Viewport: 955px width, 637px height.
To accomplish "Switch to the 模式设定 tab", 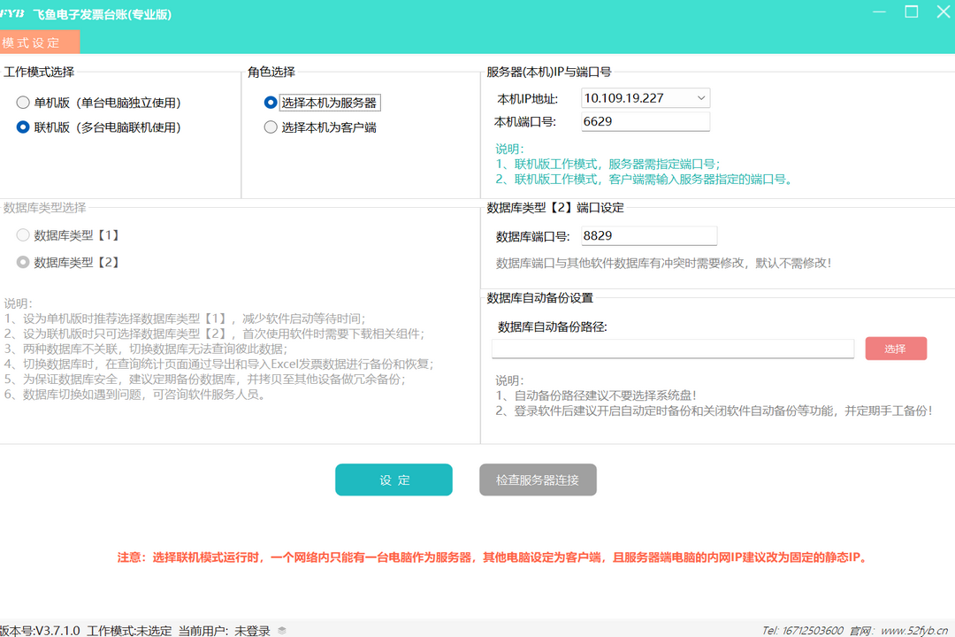I will coord(35,42).
